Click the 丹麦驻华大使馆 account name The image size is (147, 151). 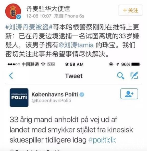(48, 9)
